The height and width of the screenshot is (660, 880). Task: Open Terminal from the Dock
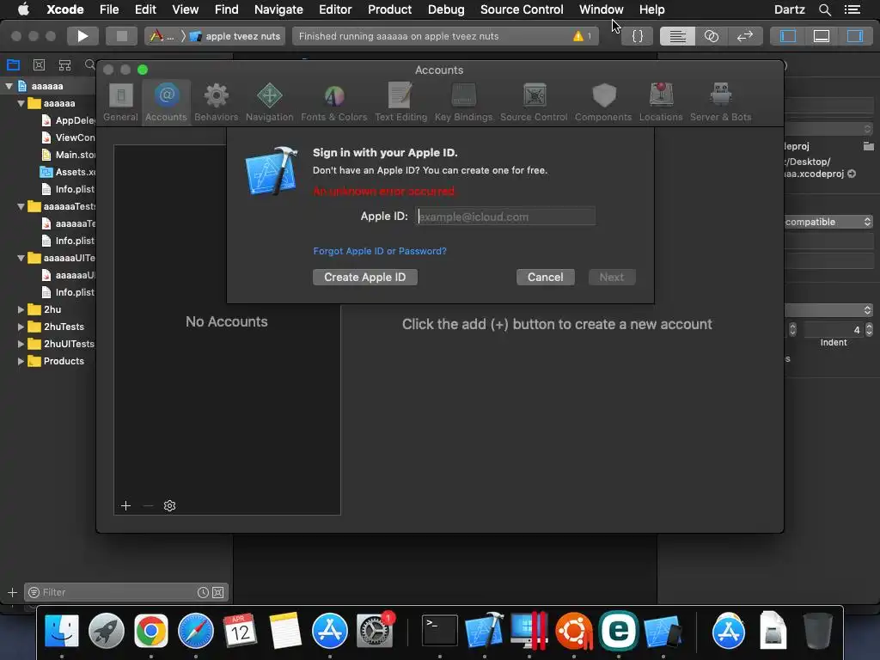(439, 631)
